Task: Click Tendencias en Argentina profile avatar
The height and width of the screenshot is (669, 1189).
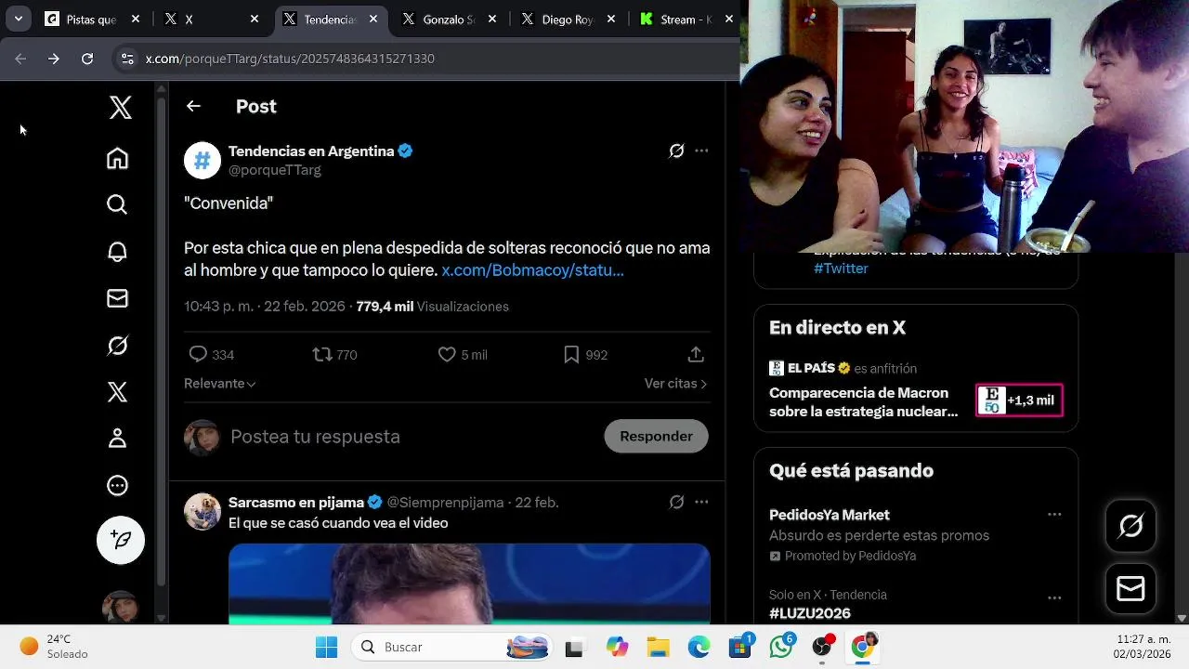Action: click(203, 161)
